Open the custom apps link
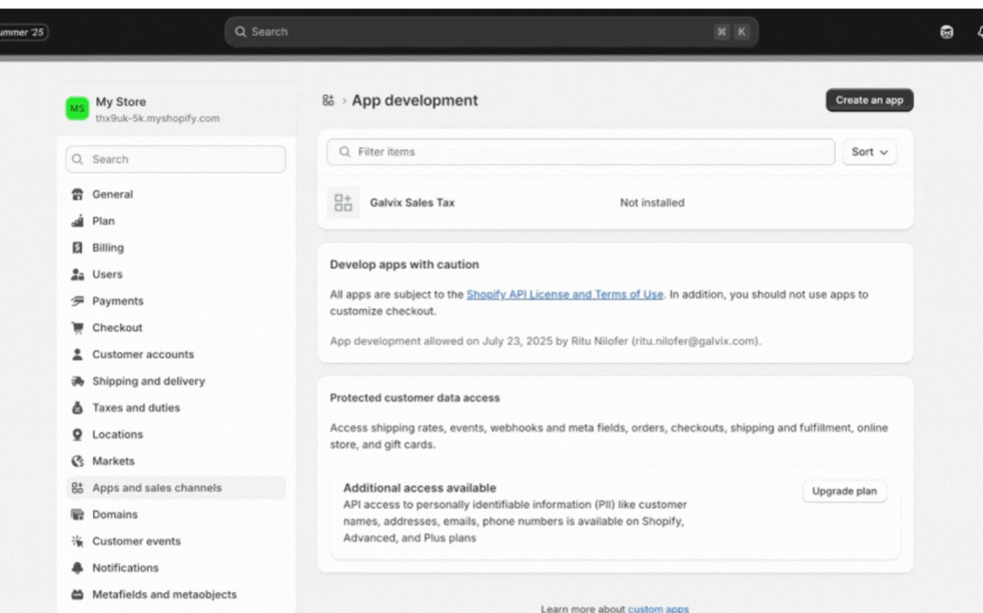 tap(658, 609)
